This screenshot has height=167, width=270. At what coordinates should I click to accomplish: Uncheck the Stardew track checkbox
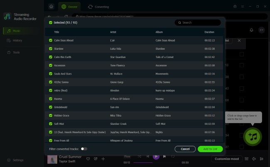tap(51, 48)
